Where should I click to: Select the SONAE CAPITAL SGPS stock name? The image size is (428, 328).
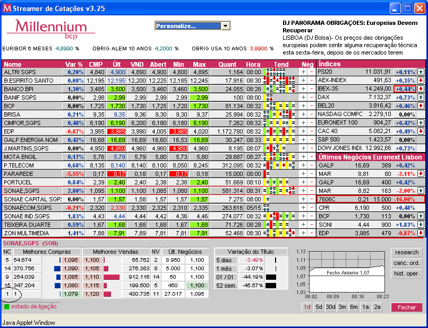point(32,199)
